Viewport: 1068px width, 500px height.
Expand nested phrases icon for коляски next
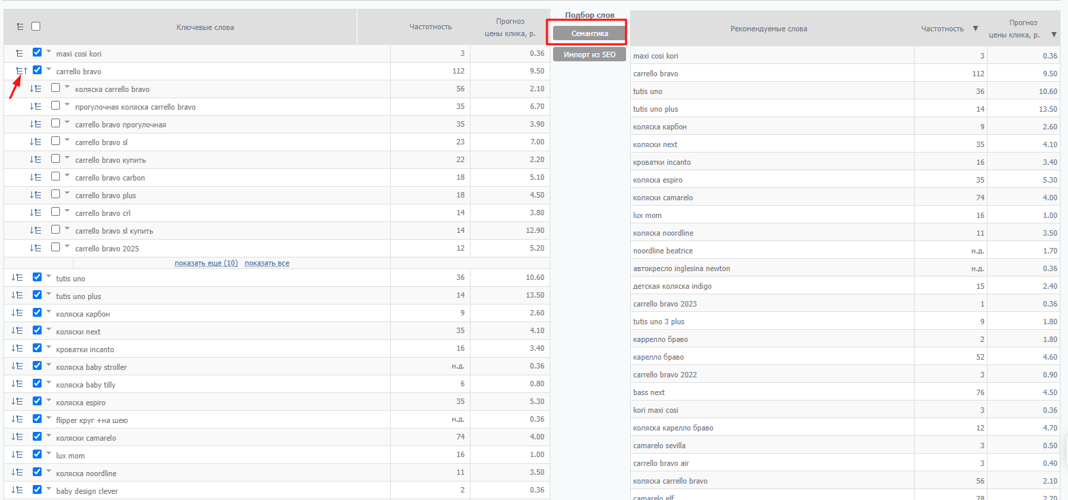tap(18, 330)
